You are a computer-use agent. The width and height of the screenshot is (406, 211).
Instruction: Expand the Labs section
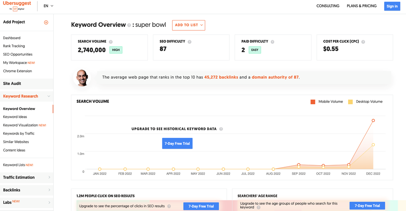[49, 202]
